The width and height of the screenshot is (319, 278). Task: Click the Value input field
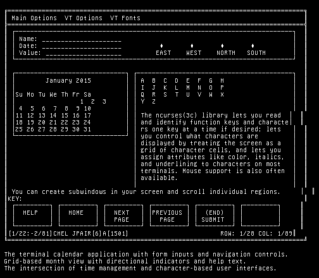(84, 53)
